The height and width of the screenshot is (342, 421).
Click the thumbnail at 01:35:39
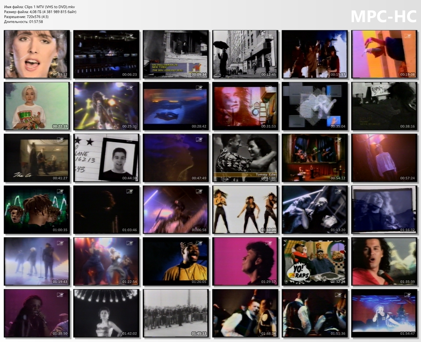point(384,261)
